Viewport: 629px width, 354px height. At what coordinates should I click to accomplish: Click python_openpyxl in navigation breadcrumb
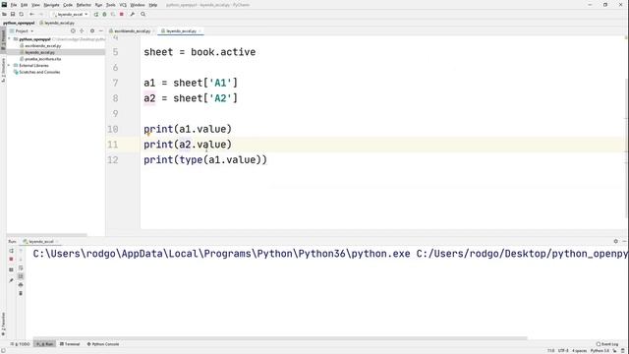[x=19, y=23]
